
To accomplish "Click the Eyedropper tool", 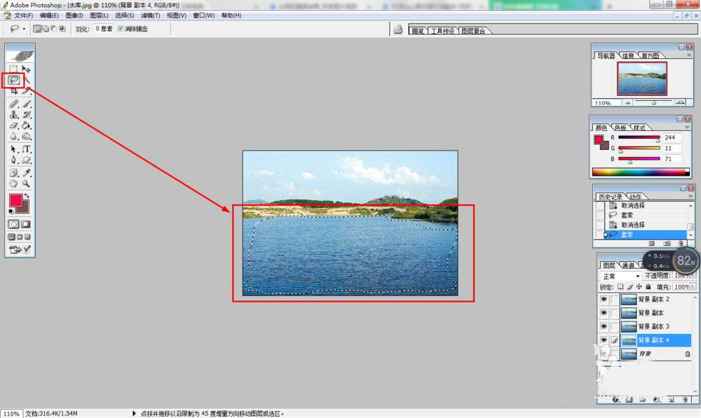I will pyautogui.click(x=27, y=172).
